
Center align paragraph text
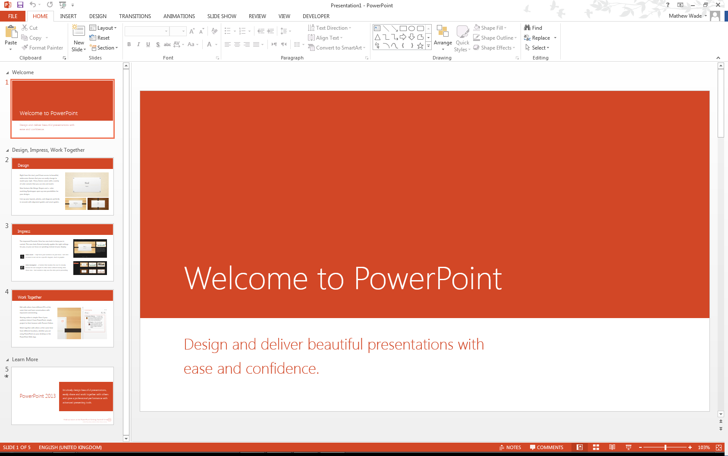pyautogui.click(x=237, y=44)
